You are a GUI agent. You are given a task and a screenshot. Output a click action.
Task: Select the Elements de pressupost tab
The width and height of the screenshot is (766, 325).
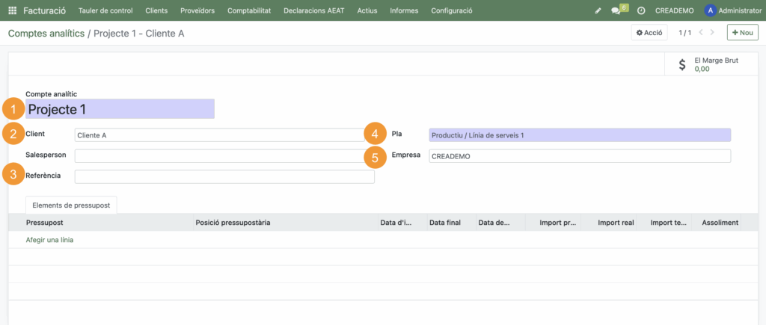[71, 204]
